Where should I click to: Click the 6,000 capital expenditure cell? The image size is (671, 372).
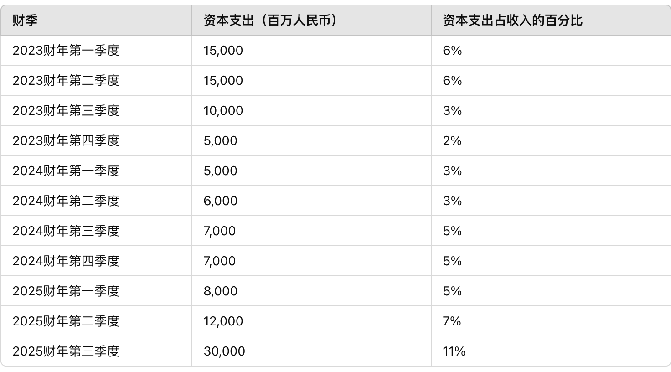221,201
